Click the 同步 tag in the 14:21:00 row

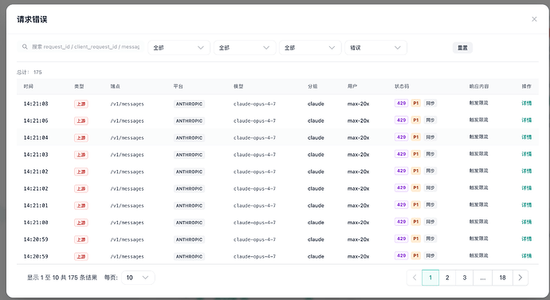point(430,222)
